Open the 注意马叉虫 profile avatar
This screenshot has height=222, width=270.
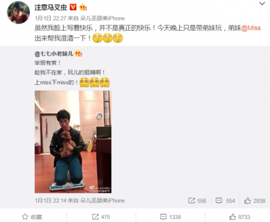coord(18,12)
